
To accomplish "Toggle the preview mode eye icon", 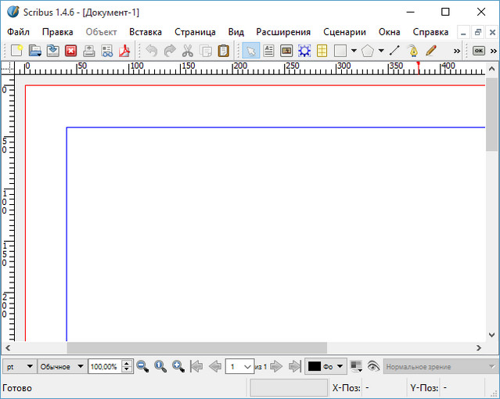I will tap(373, 366).
